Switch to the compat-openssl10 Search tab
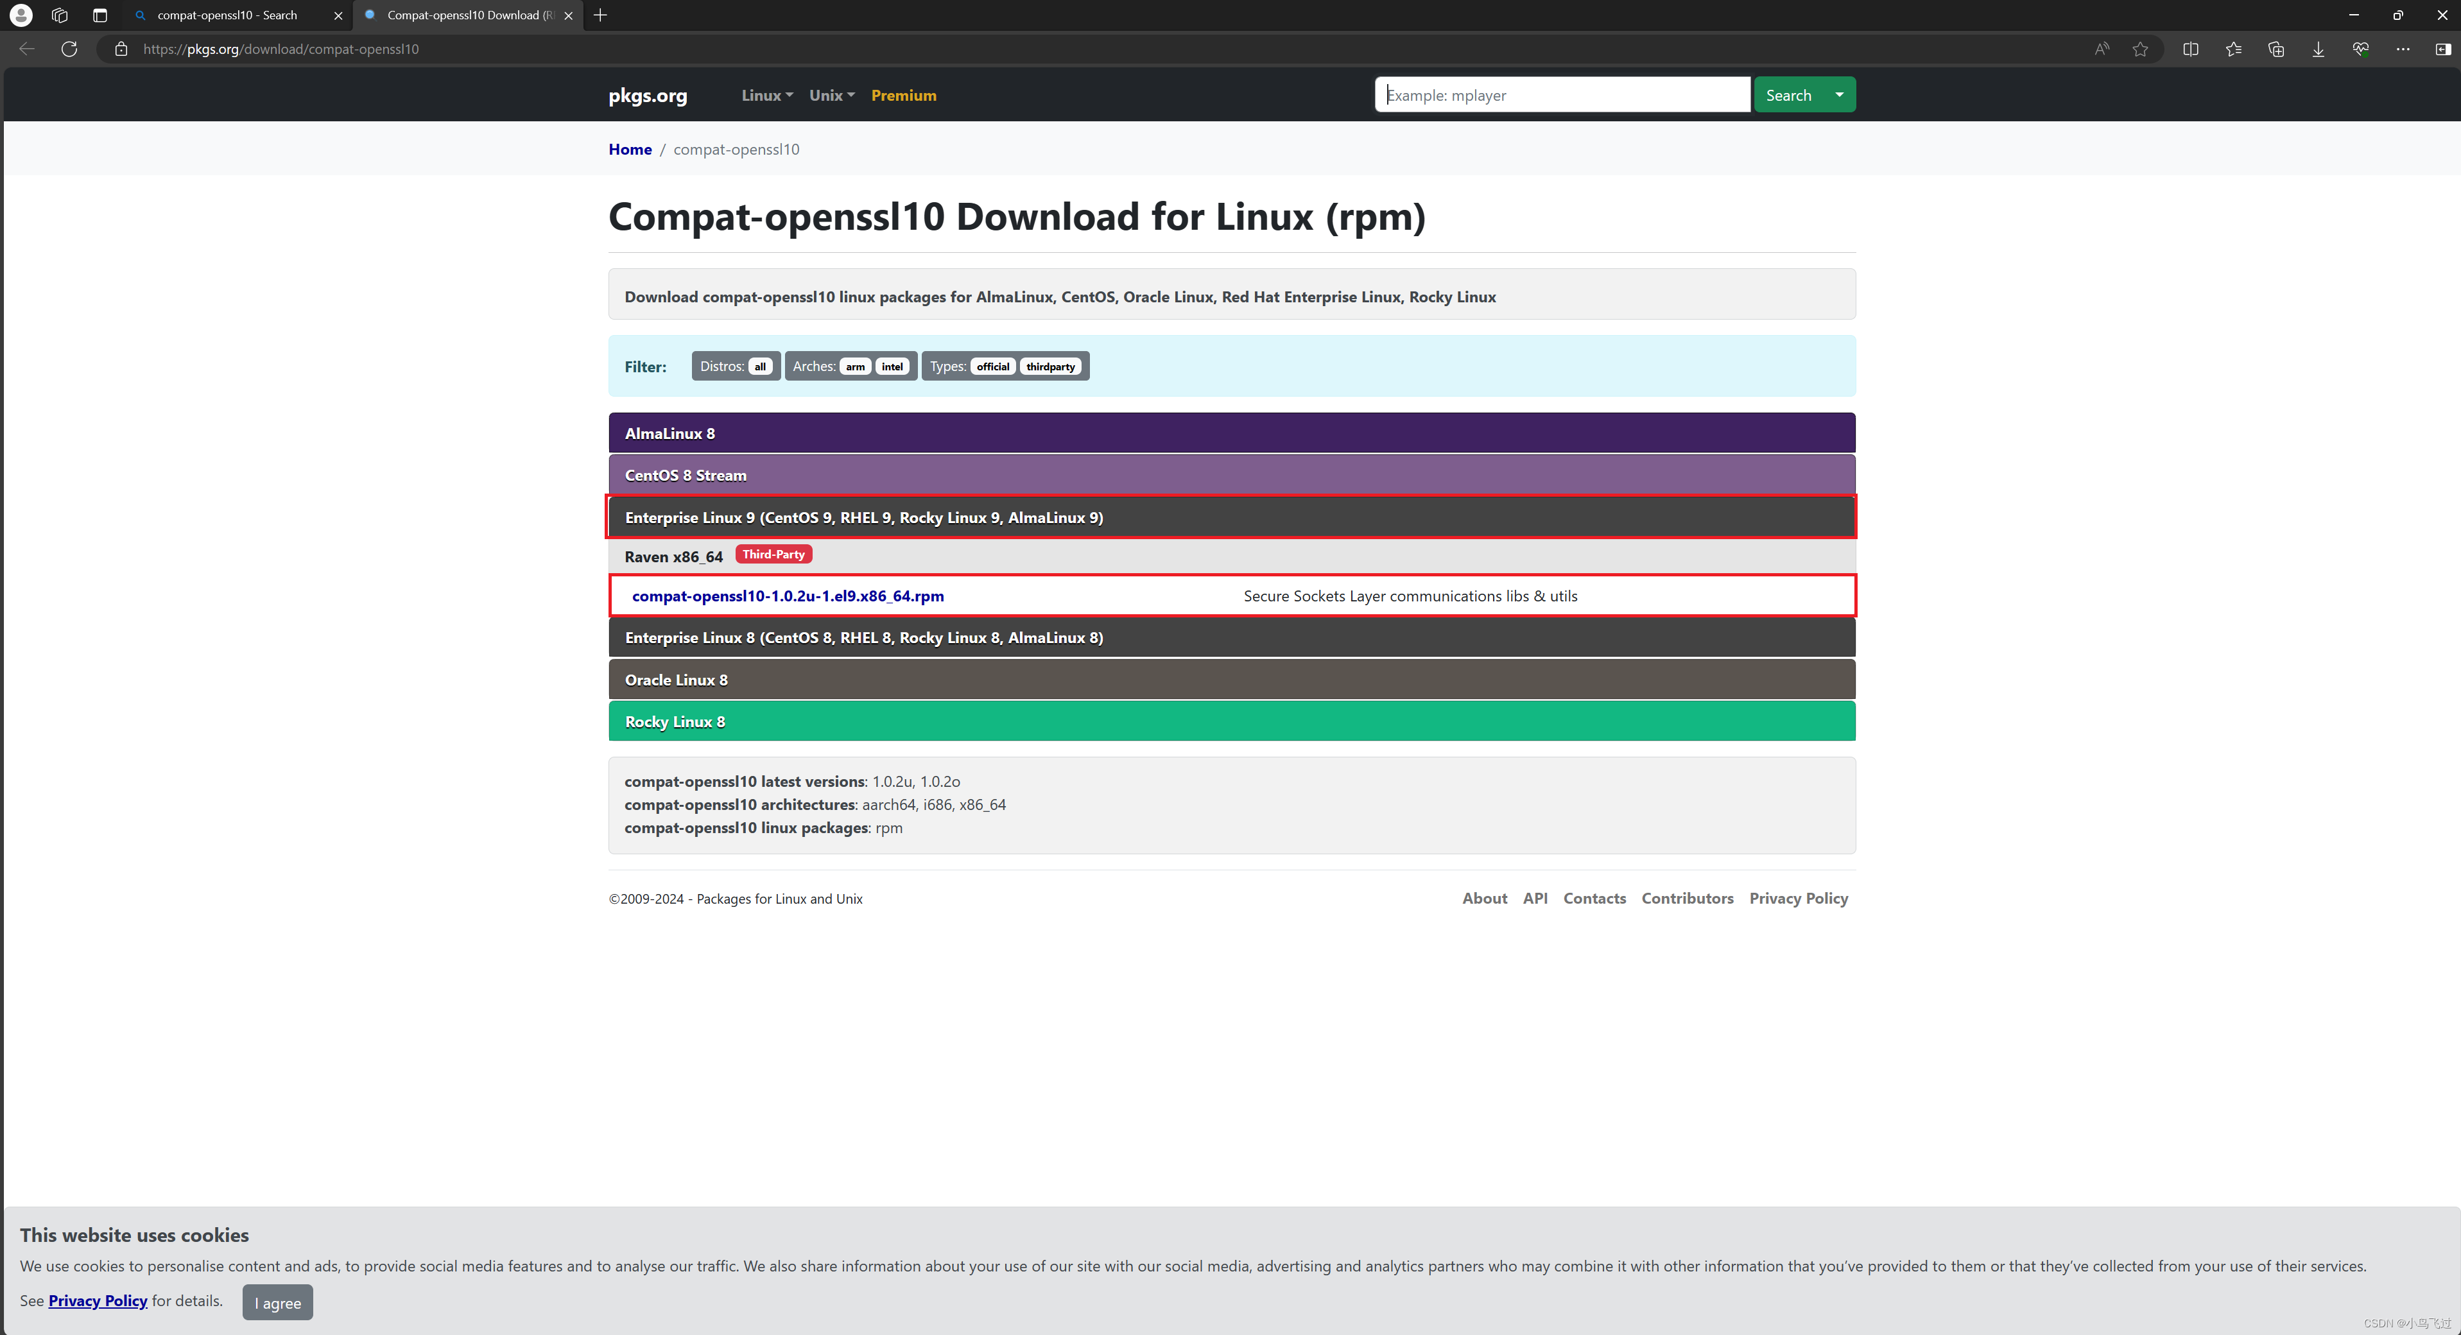 (227, 15)
